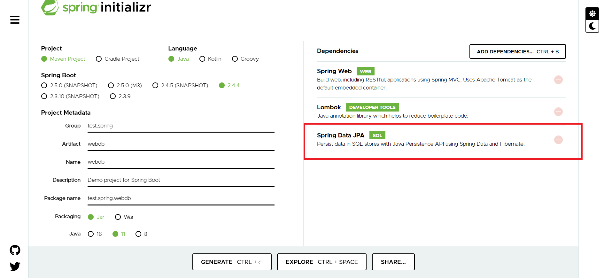Select Spring Boot 2.4.5 (SNAPSHOT)
The image size is (604, 278).
point(180,85)
